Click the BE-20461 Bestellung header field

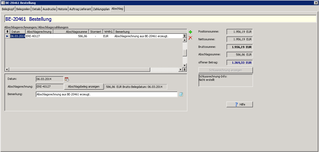point(161,19)
